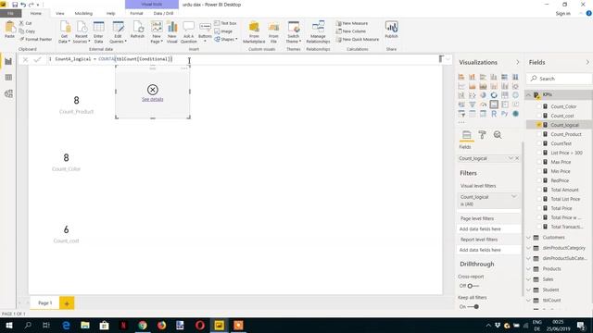Viewport: 593px width, 333px height.
Task: Collapse the Fields pane chevron
Action: [x=587, y=62]
